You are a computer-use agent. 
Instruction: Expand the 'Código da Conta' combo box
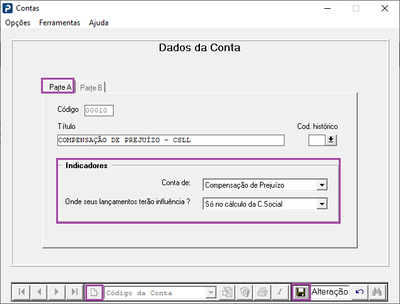point(211,292)
